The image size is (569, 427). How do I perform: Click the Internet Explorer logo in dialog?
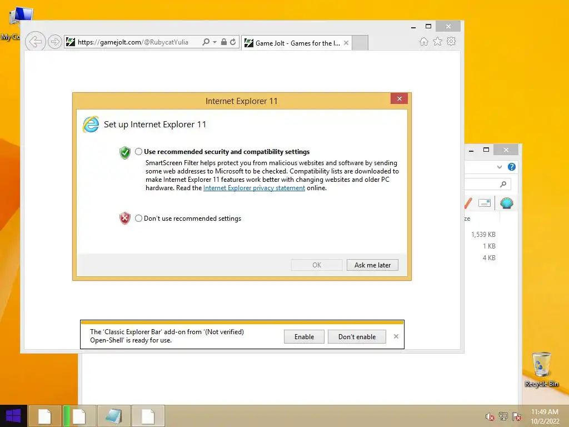[x=91, y=125]
